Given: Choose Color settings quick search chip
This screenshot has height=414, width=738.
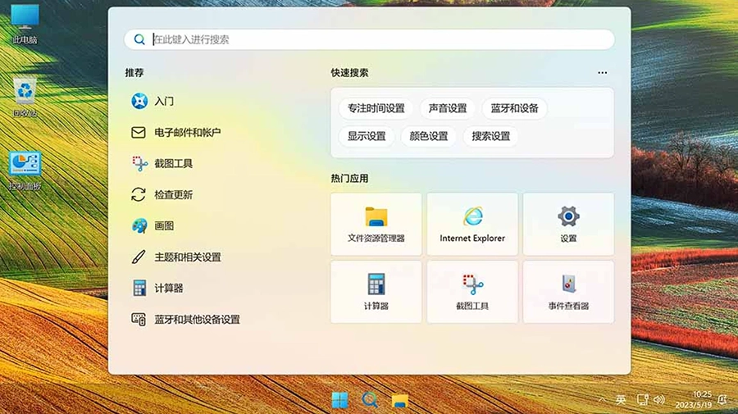Looking at the screenshot, I should pyautogui.click(x=429, y=136).
